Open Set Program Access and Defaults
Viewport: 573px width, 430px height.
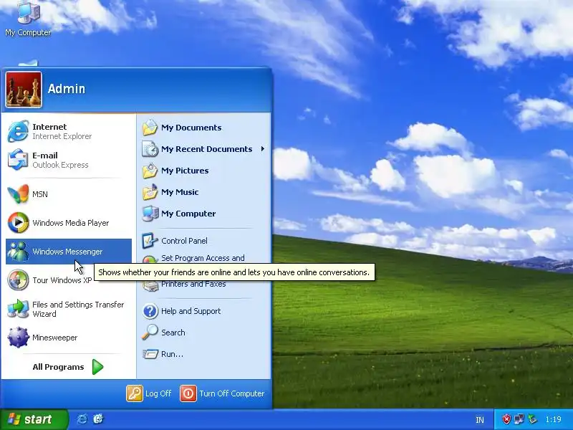coord(203,258)
